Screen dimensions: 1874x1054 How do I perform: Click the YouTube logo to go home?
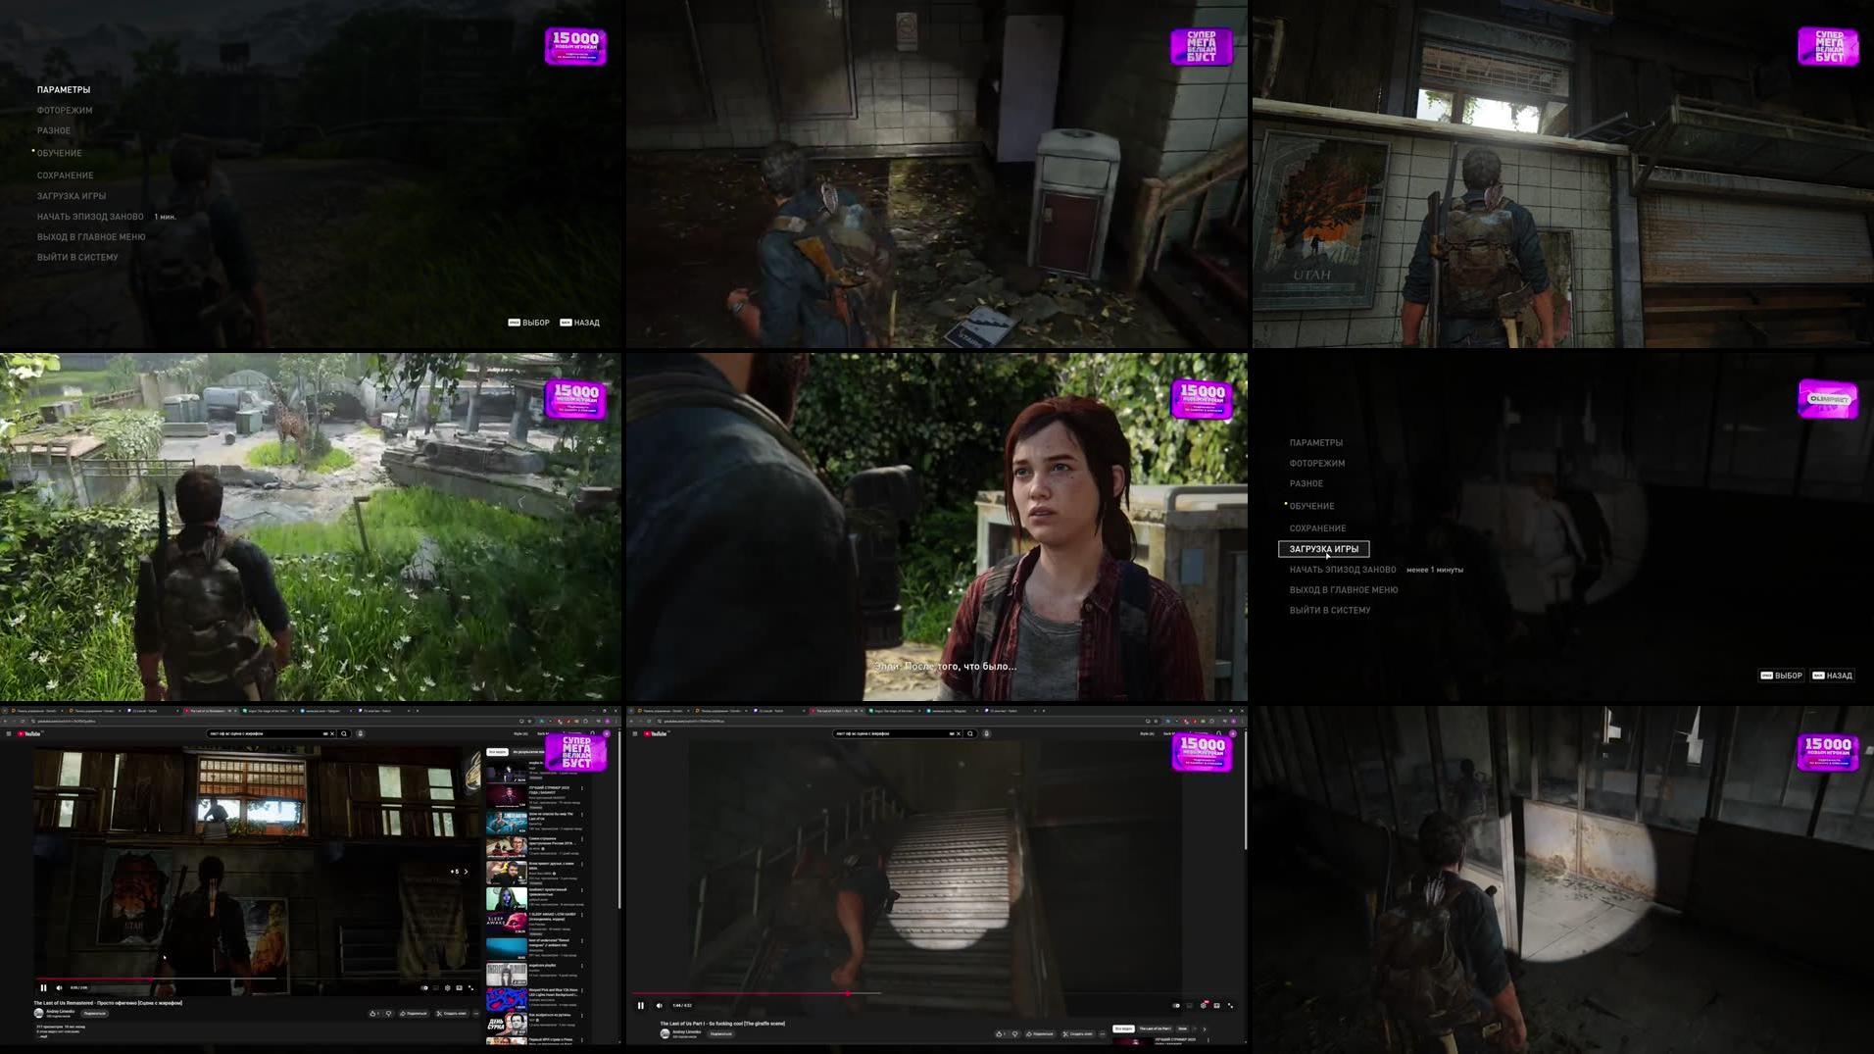[x=655, y=734]
